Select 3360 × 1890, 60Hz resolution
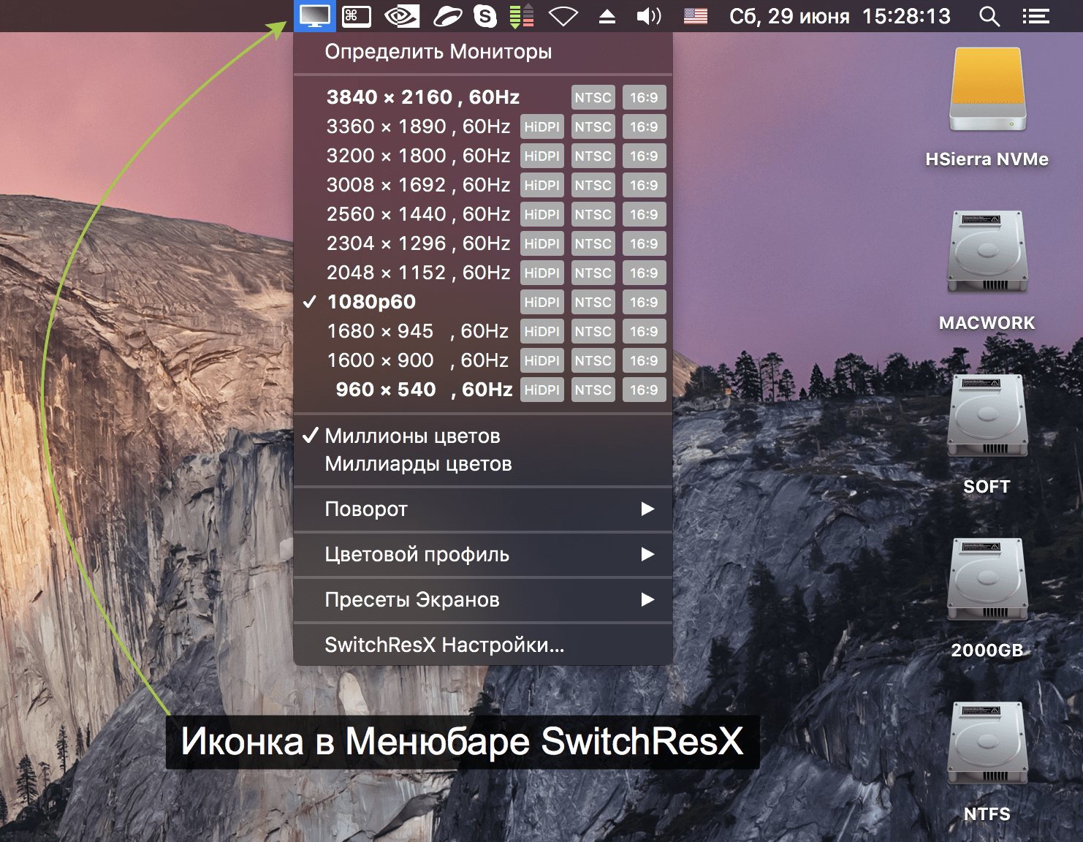The height and width of the screenshot is (842, 1083). pyautogui.click(x=482, y=126)
